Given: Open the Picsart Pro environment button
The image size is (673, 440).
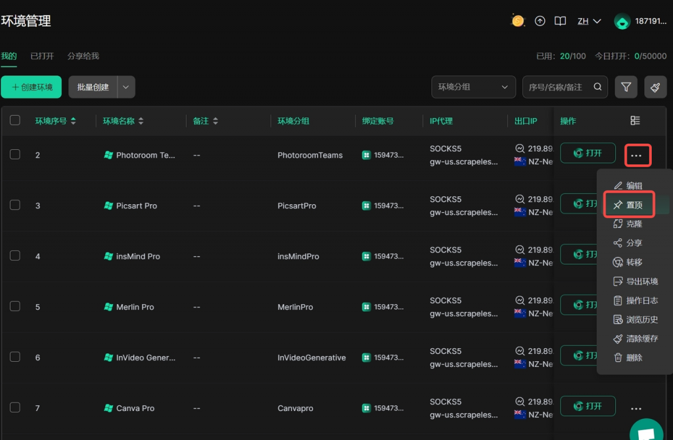Looking at the screenshot, I should pyautogui.click(x=579, y=204).
